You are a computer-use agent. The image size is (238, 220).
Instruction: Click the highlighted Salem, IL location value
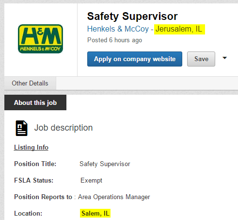[95, 213]
